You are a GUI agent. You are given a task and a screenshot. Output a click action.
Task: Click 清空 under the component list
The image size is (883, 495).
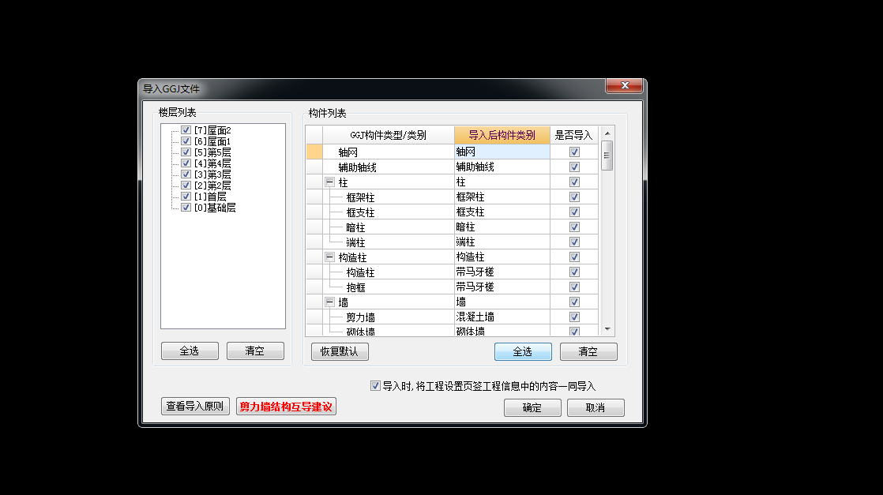point(588,351)
